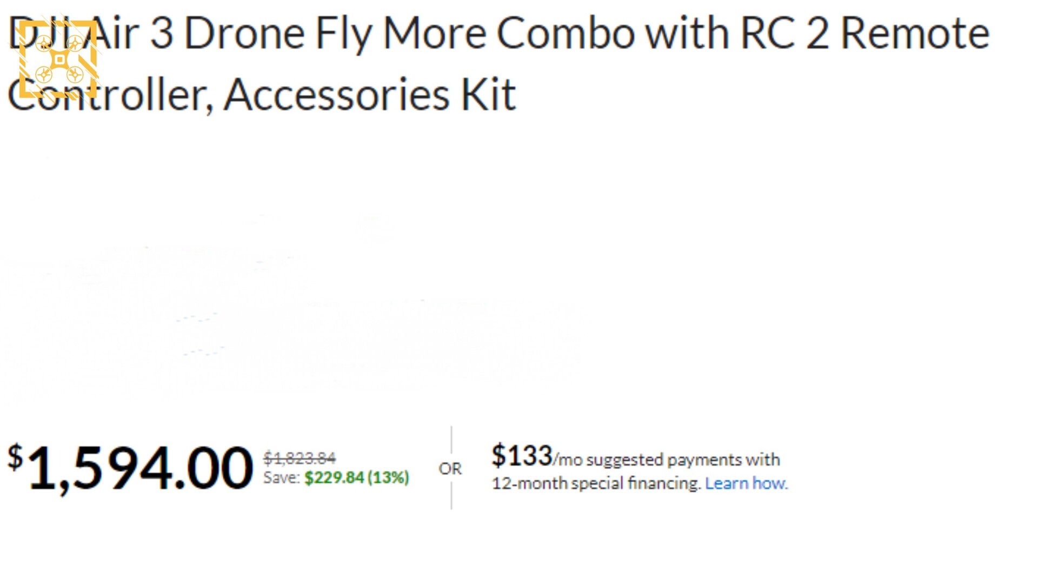1038x584 pixels.
Task: Click the word Drone in the heading
Action: point(244,33)
